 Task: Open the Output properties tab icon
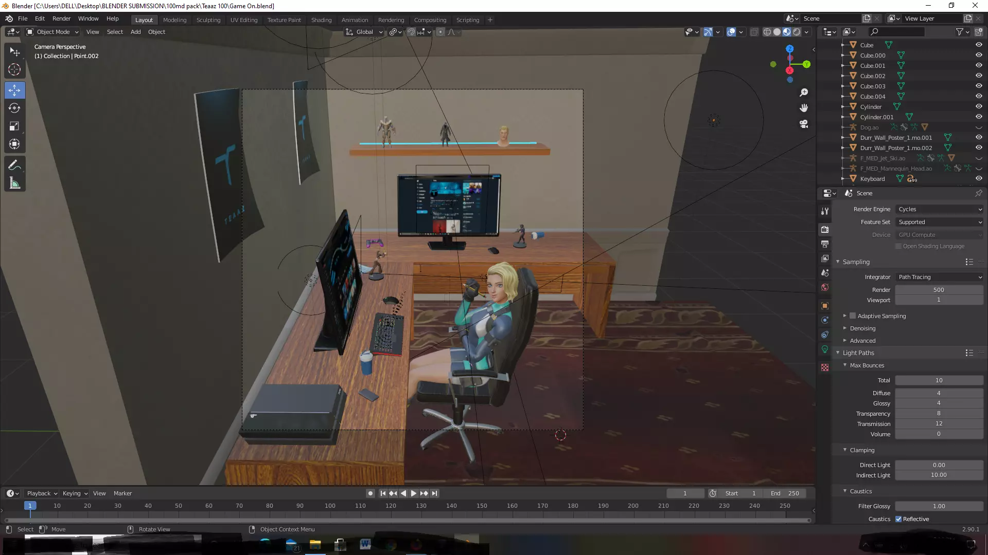[825, 244]
